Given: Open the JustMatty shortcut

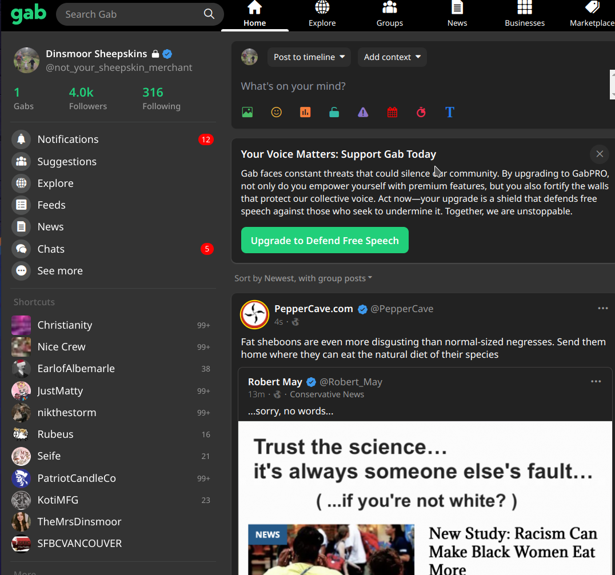Looking at the screenshot, I should [113, 391].
